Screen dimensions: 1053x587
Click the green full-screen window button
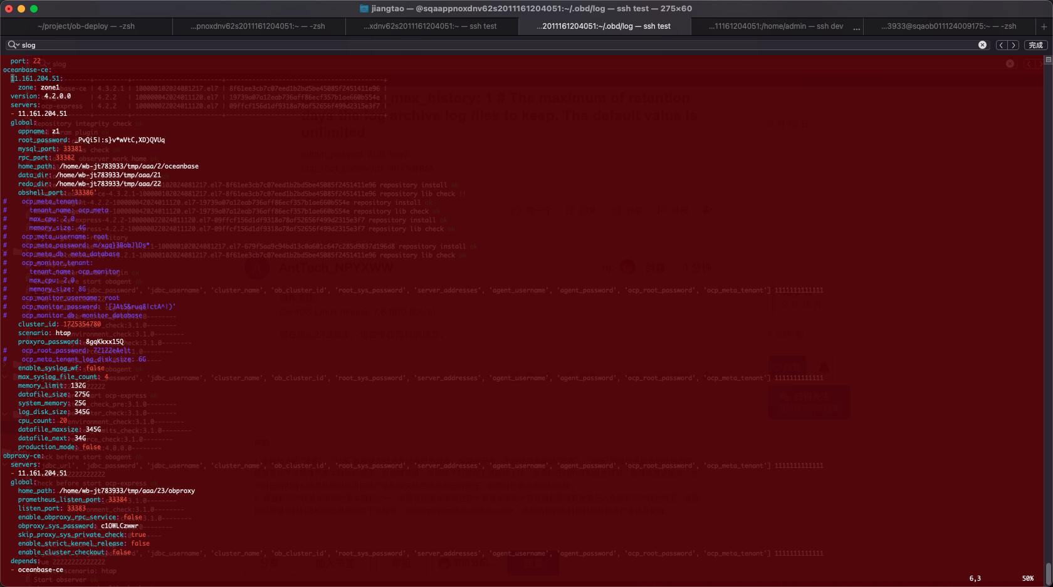34,9
